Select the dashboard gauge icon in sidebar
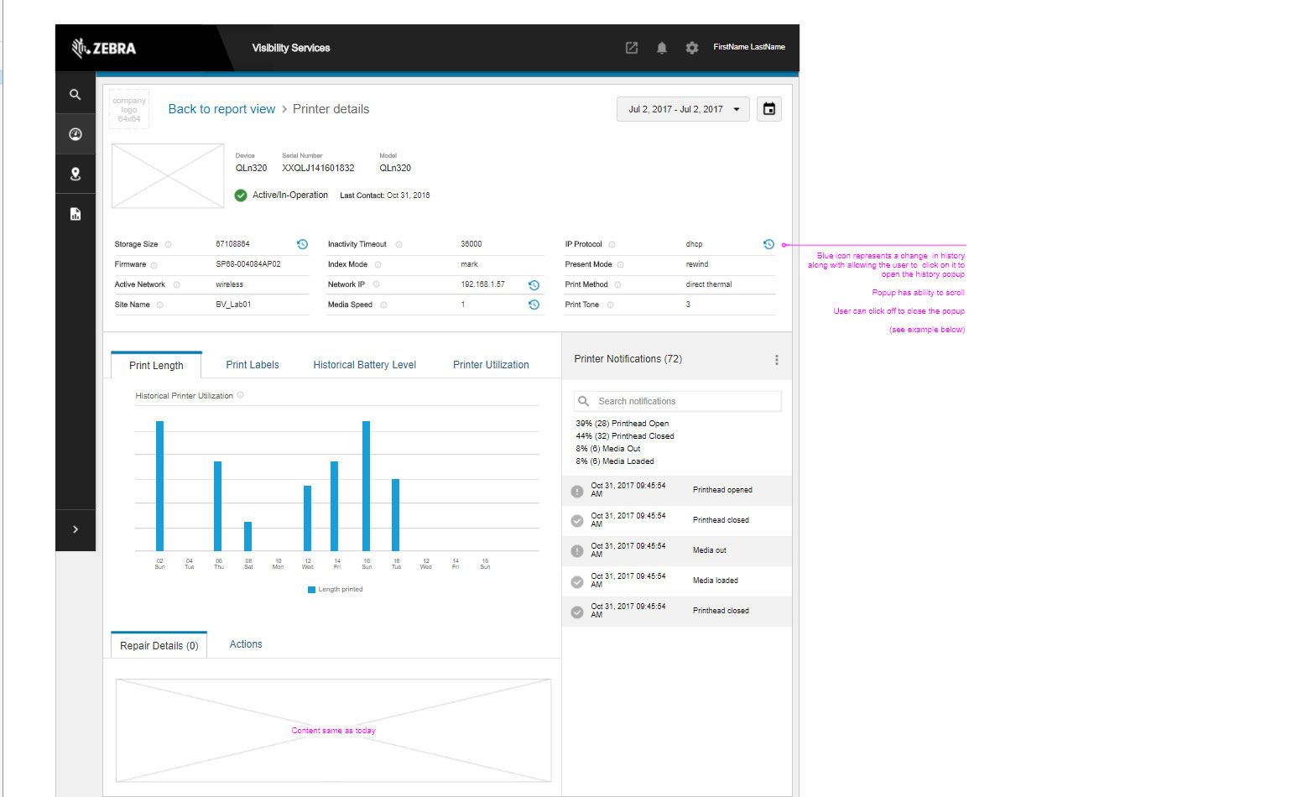This screenshot has height=797, width=1297. 76,134
